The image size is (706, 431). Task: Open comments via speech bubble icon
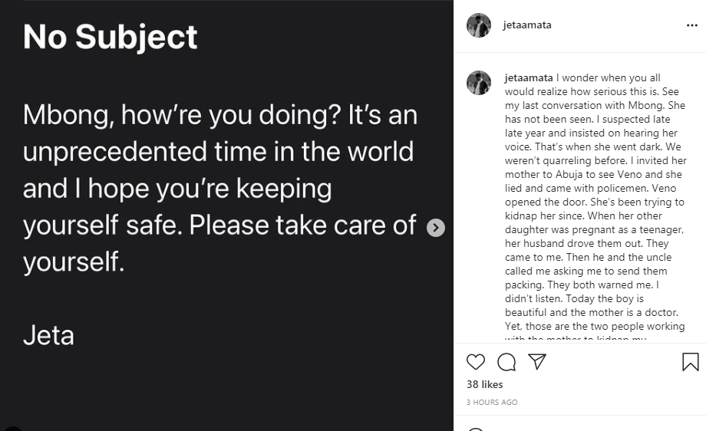pyautogui.click(x=506, y=362)
